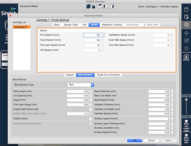Click the Extra margin stepper arrows
The height and width of the screenshot is (146, 191).
91,91
